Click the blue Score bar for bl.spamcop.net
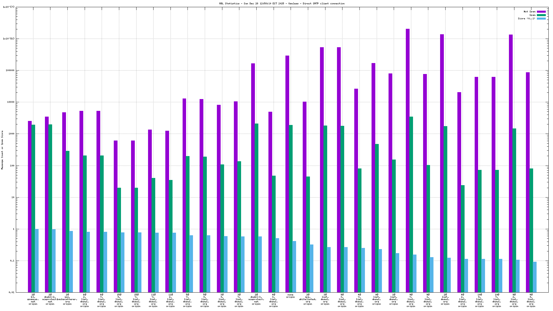This screenshot has height=311, width=553. point(37,260)
